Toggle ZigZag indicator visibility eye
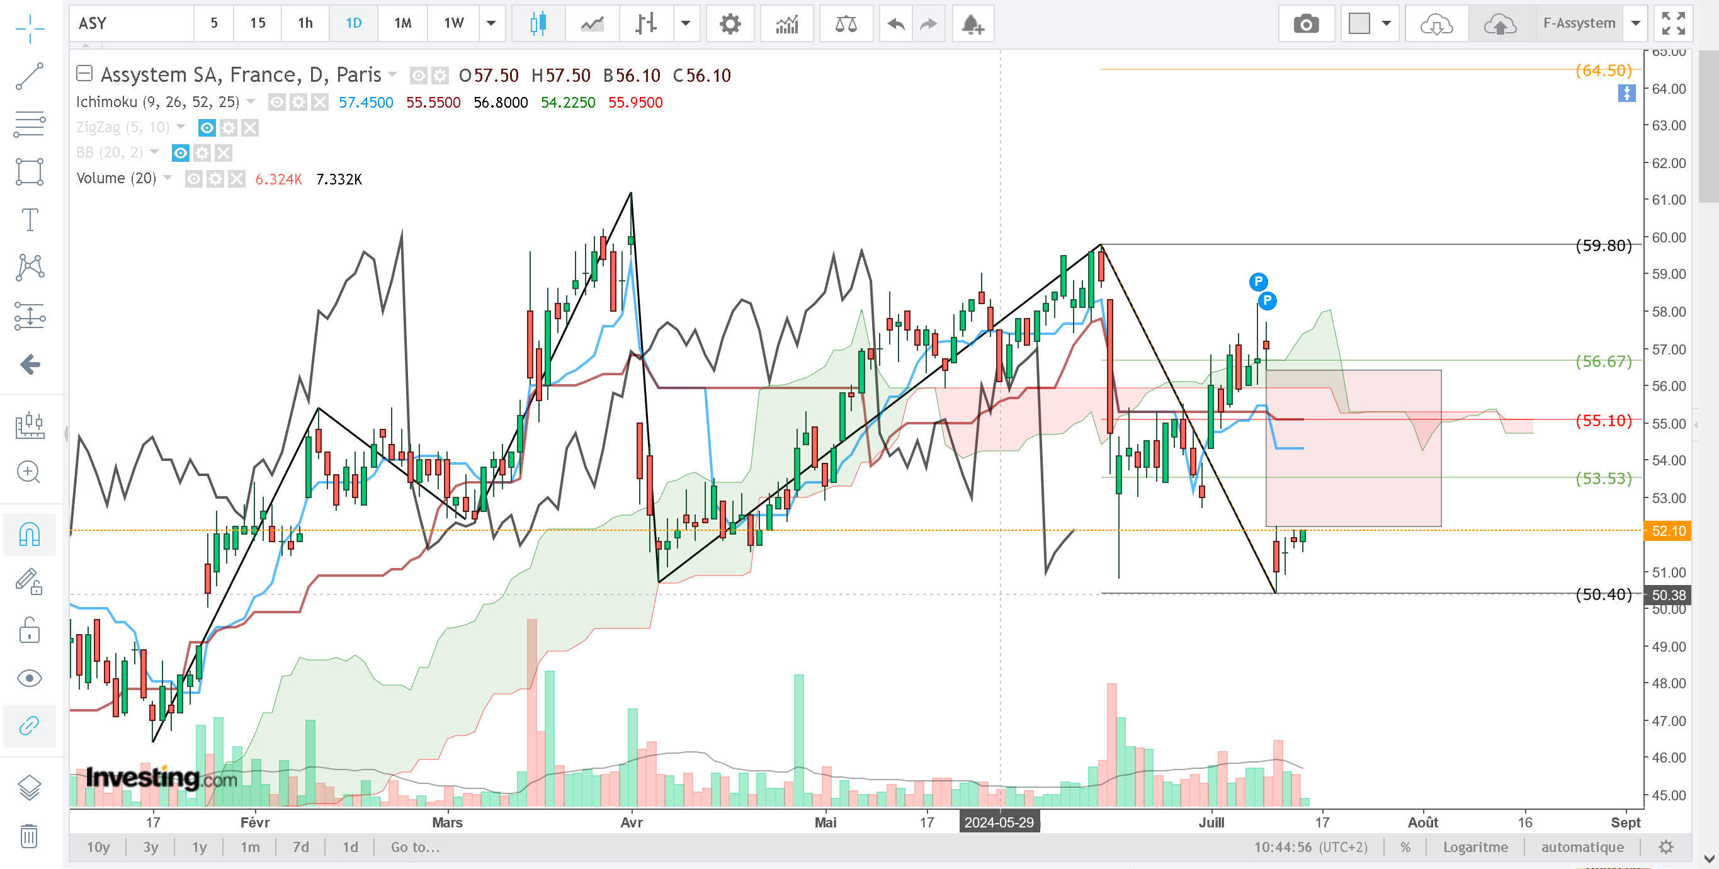The width and height of the screenshot is (1719, 869). coord(207,127)
